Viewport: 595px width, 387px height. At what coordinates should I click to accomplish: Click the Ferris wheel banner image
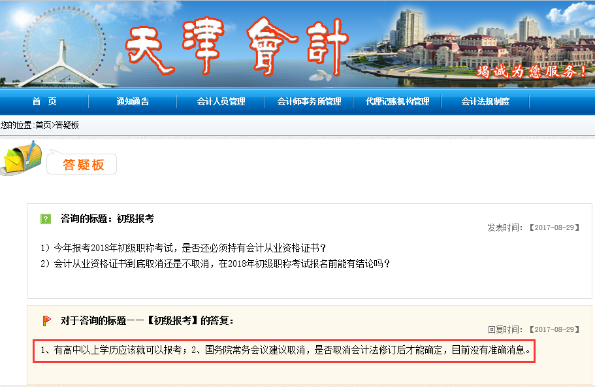point(63,48)
